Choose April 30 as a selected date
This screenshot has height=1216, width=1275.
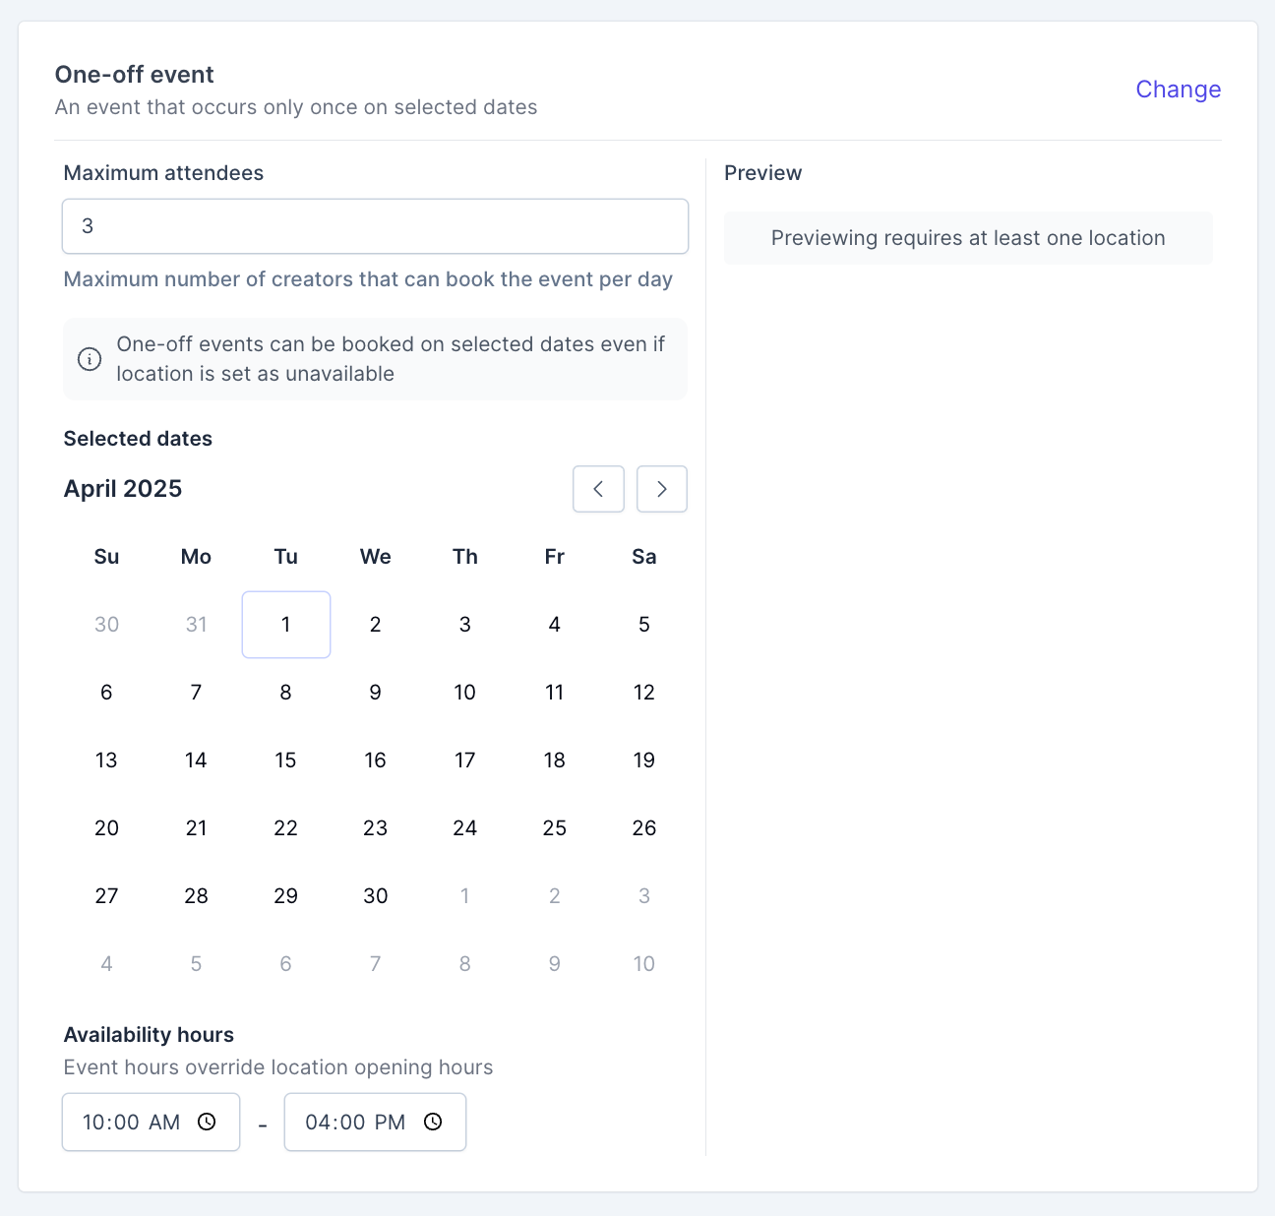[376, 896]
